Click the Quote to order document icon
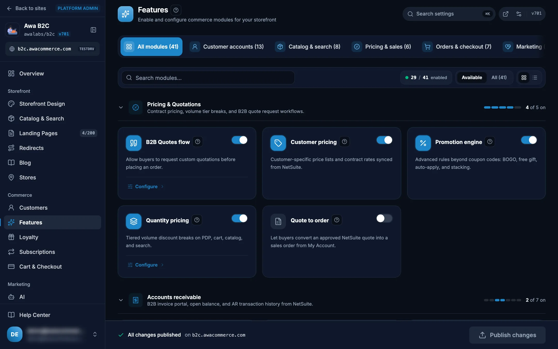This screenshot has width=558, height=349. pos(278,221)
